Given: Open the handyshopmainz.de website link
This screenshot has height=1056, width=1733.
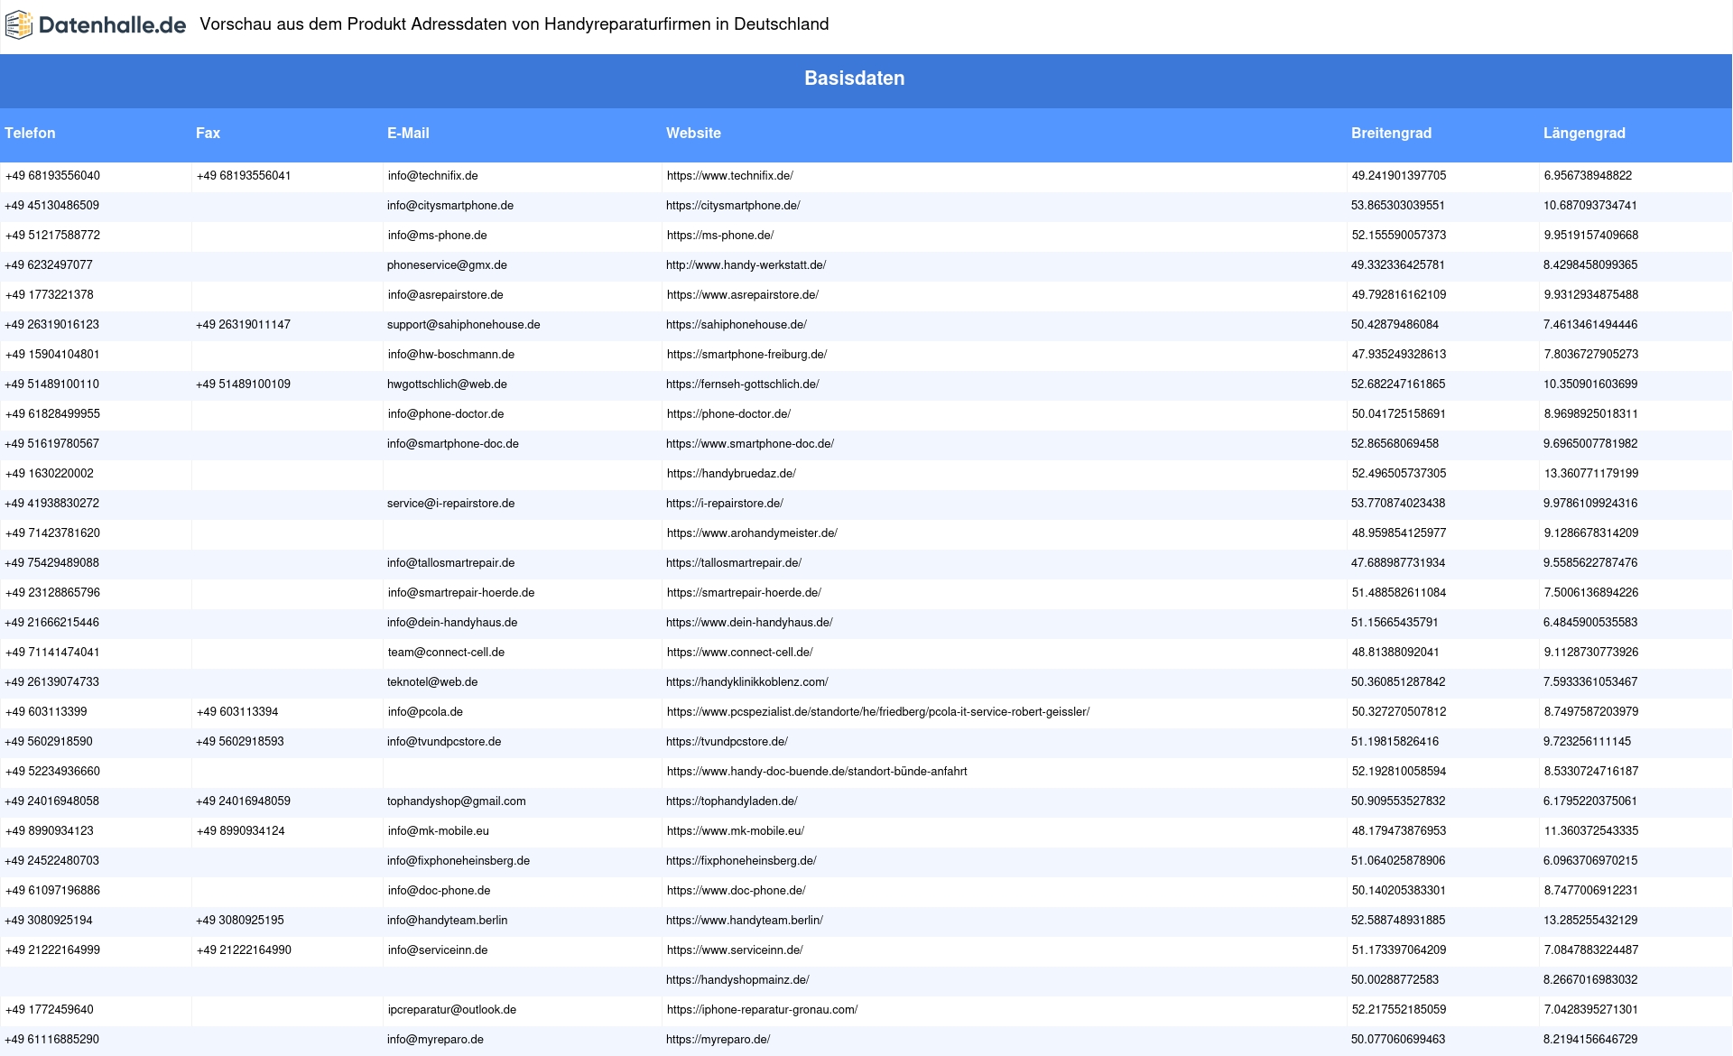Looking at the screenshot, I should [737, 980].
